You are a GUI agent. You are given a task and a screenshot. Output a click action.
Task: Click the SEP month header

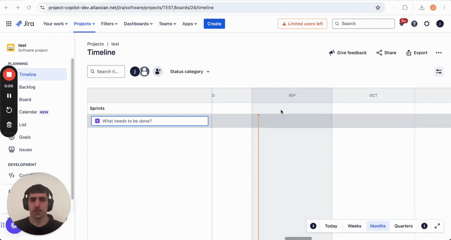point(292,95)
